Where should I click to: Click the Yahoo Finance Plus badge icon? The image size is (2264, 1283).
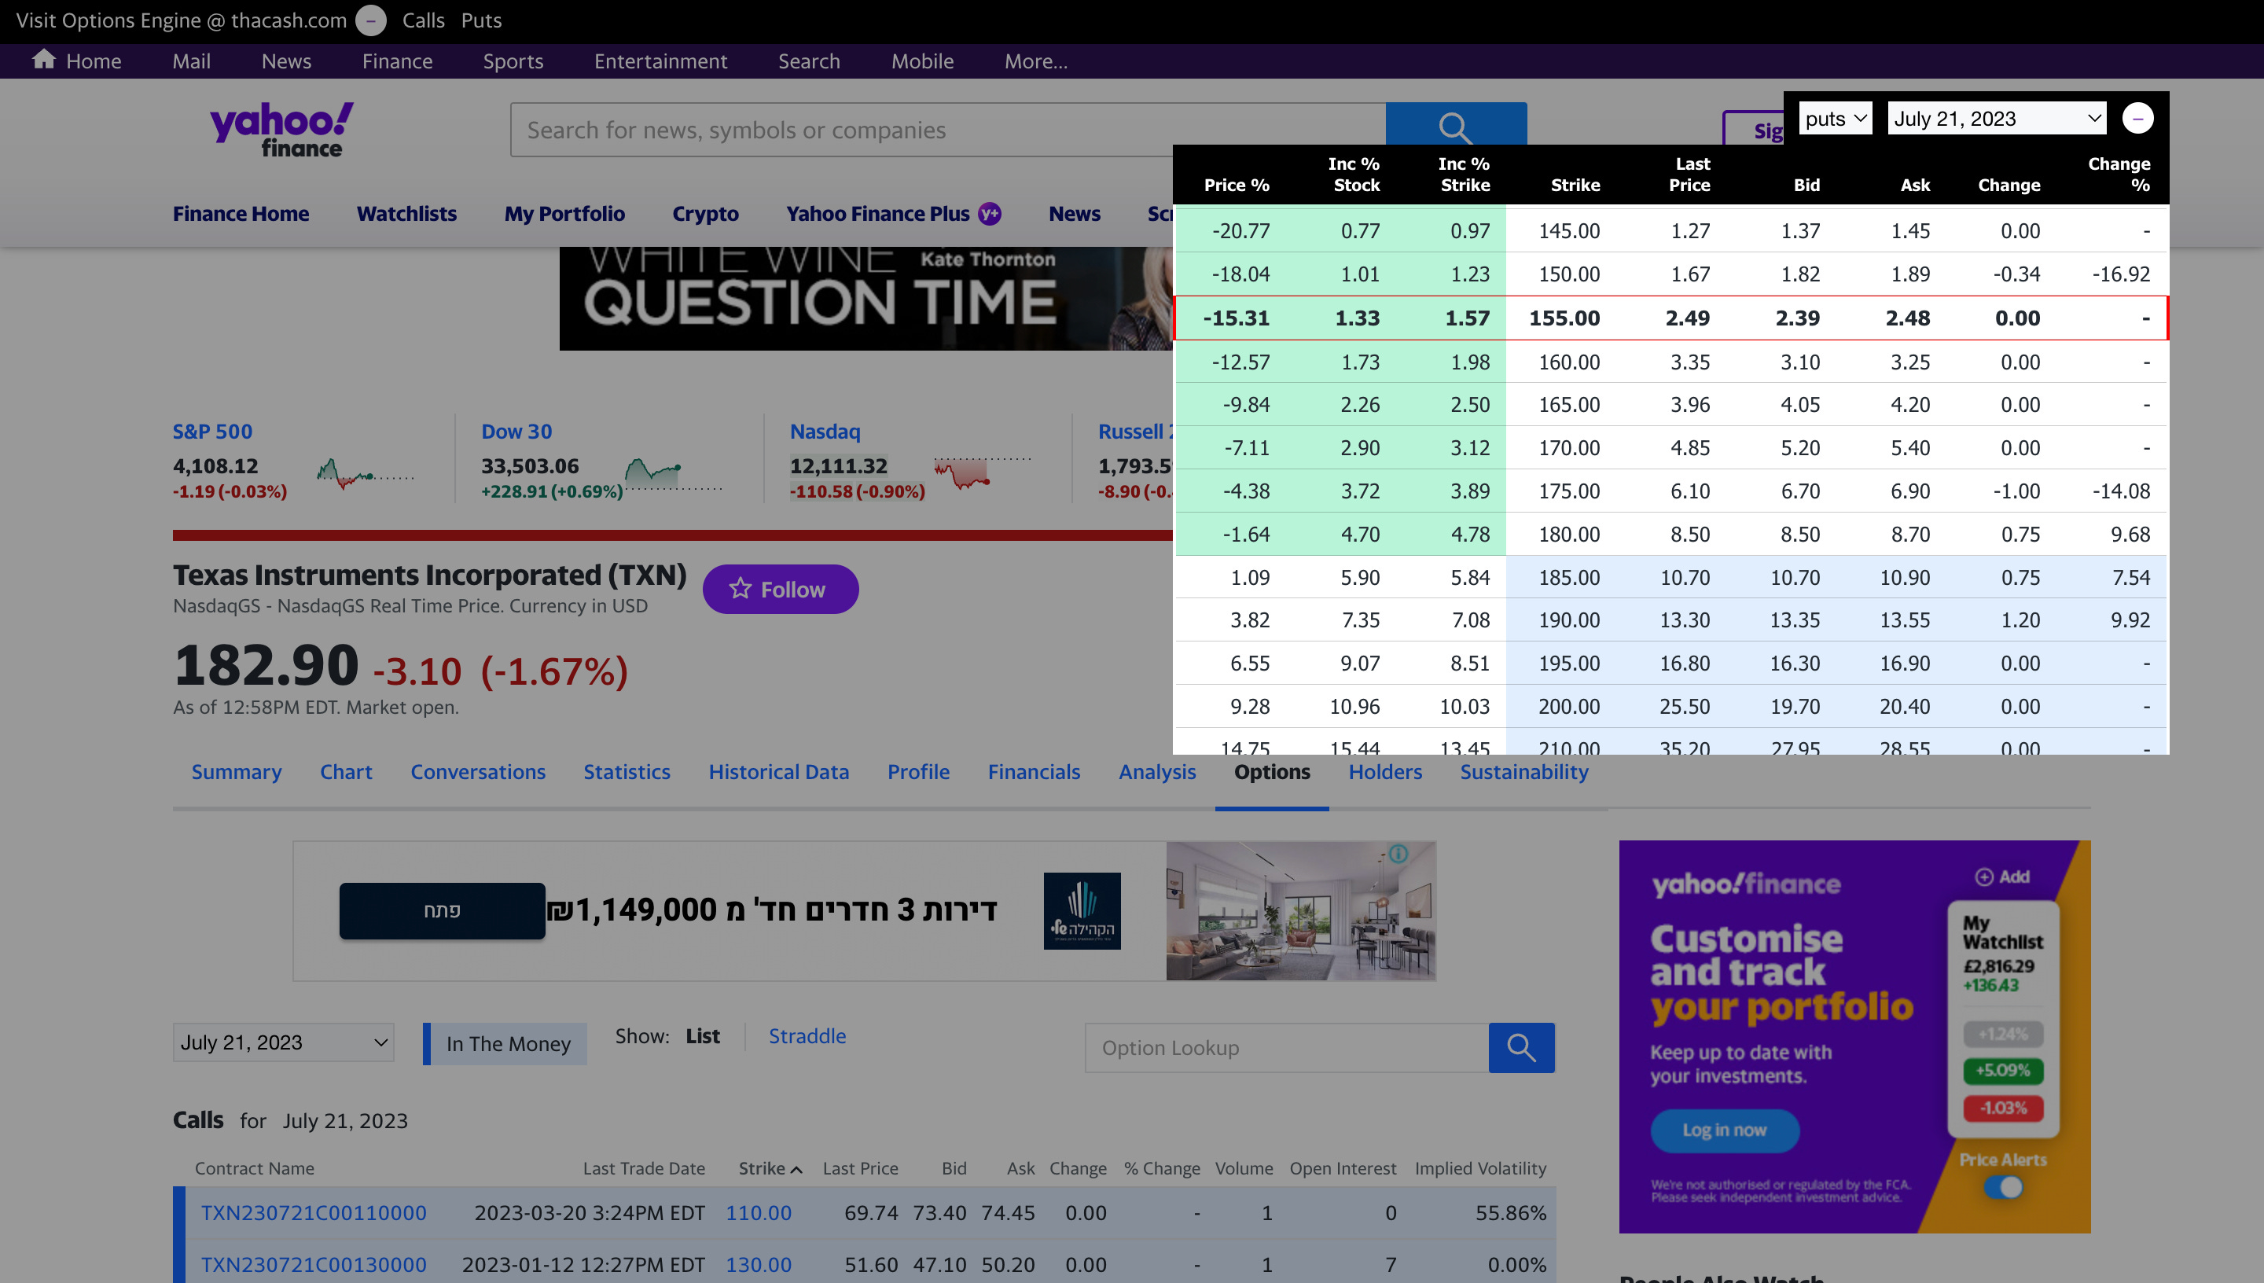tap(989, 213)
